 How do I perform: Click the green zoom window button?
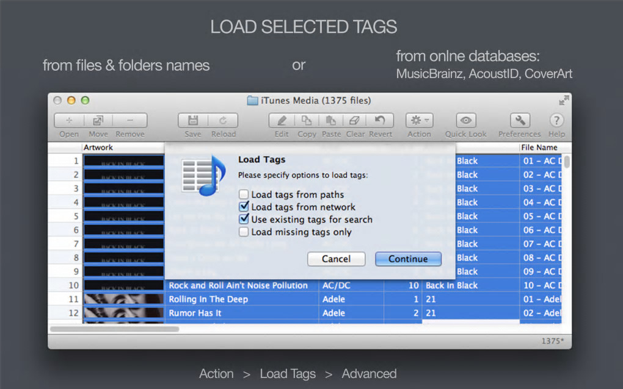(85, 101)
